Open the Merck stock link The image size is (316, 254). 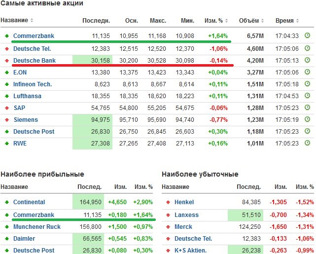pyautogui.click(x=183, y=227)
